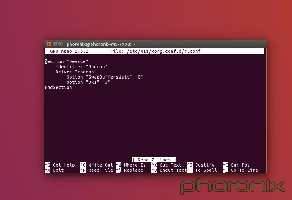Click the ^K Cut Text shortcut
This screenshot has width=292, height=200.
point(166,165)
